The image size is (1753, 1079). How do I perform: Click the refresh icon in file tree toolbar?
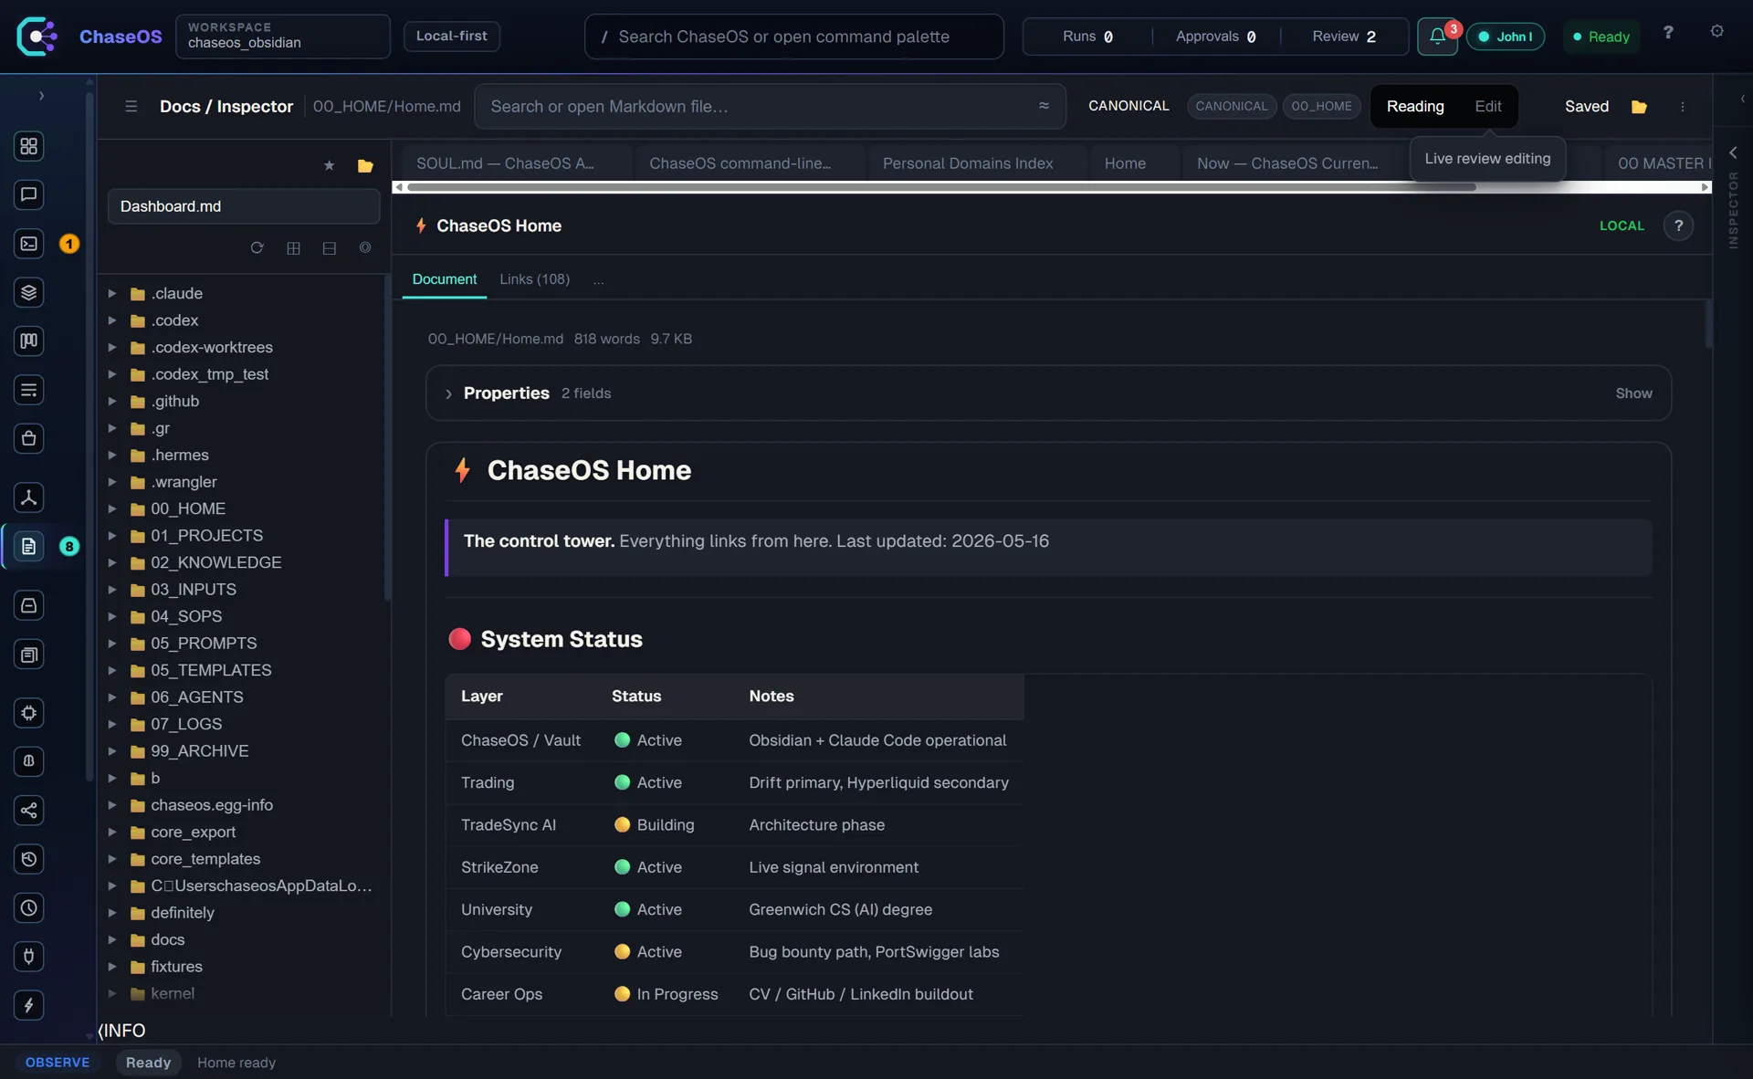[257, 248]
